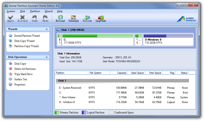Click Disk Model TOSHIBA MK3265GSX text
Image resolution: width=204 pixels, height=121 pixels.
(x=121, y=61)
